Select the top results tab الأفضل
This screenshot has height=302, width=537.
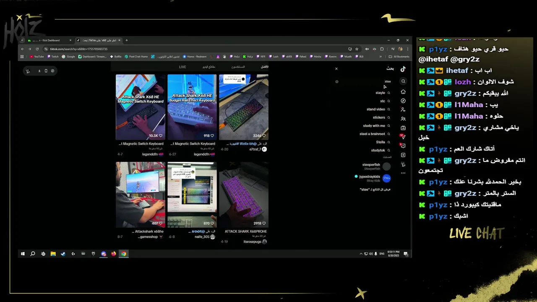(265, 67)
